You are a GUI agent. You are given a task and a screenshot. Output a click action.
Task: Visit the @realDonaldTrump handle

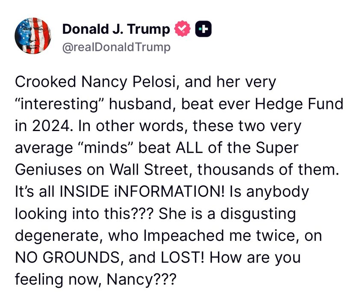pyautogui.click(x=116, y=47)
